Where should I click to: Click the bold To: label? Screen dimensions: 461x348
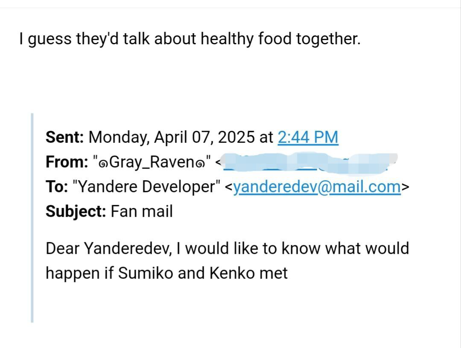click(x=56, y=187)
